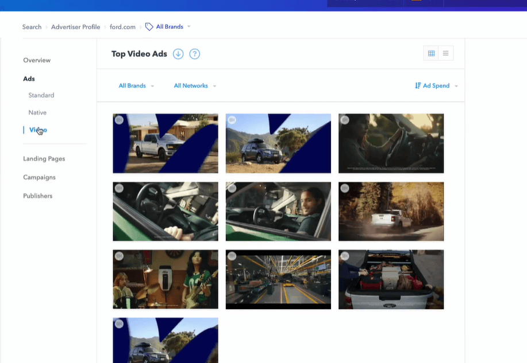The height and width of the screenshot is (363, 527).
Task: Switch to list view layout
Action: [x=445, y=53]
